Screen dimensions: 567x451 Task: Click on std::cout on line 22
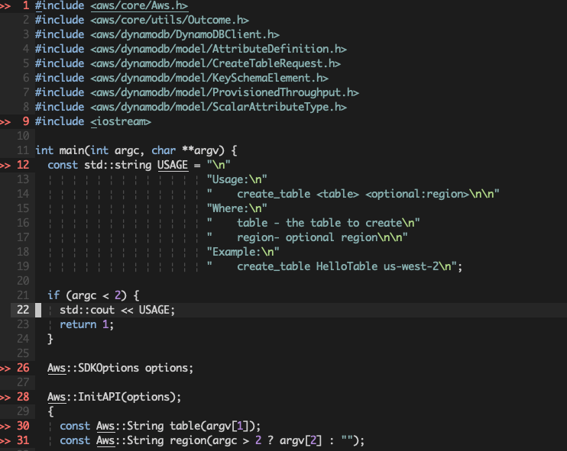click(x=87, y=310)
